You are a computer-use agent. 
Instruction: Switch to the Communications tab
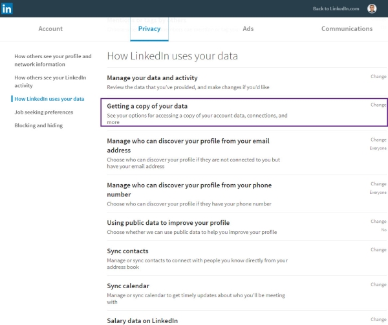[347, 28]
